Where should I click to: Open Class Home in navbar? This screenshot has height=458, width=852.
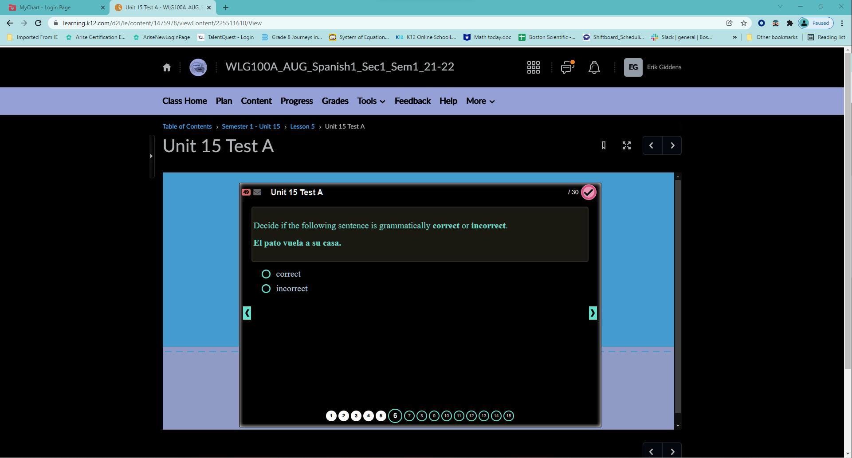pos(185,101)
